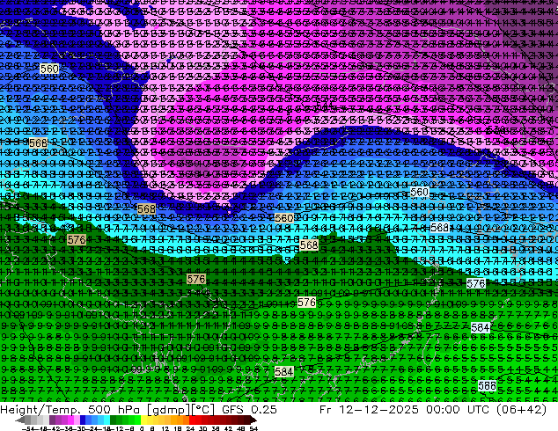Click the grey left arrow of legend
558x431 pixels.
[20, 420]
